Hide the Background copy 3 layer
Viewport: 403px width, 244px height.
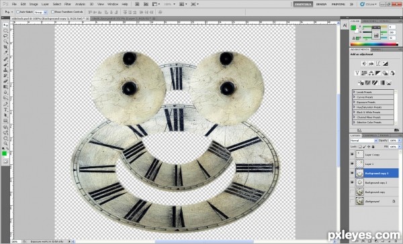[x=352, y=173]
